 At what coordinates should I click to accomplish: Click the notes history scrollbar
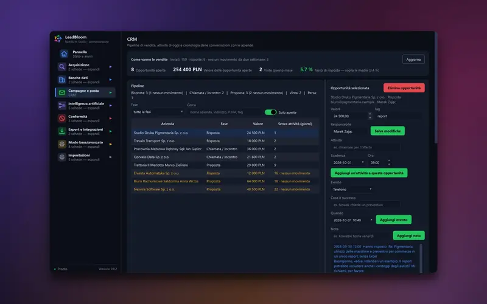click(x=421, y=258)
